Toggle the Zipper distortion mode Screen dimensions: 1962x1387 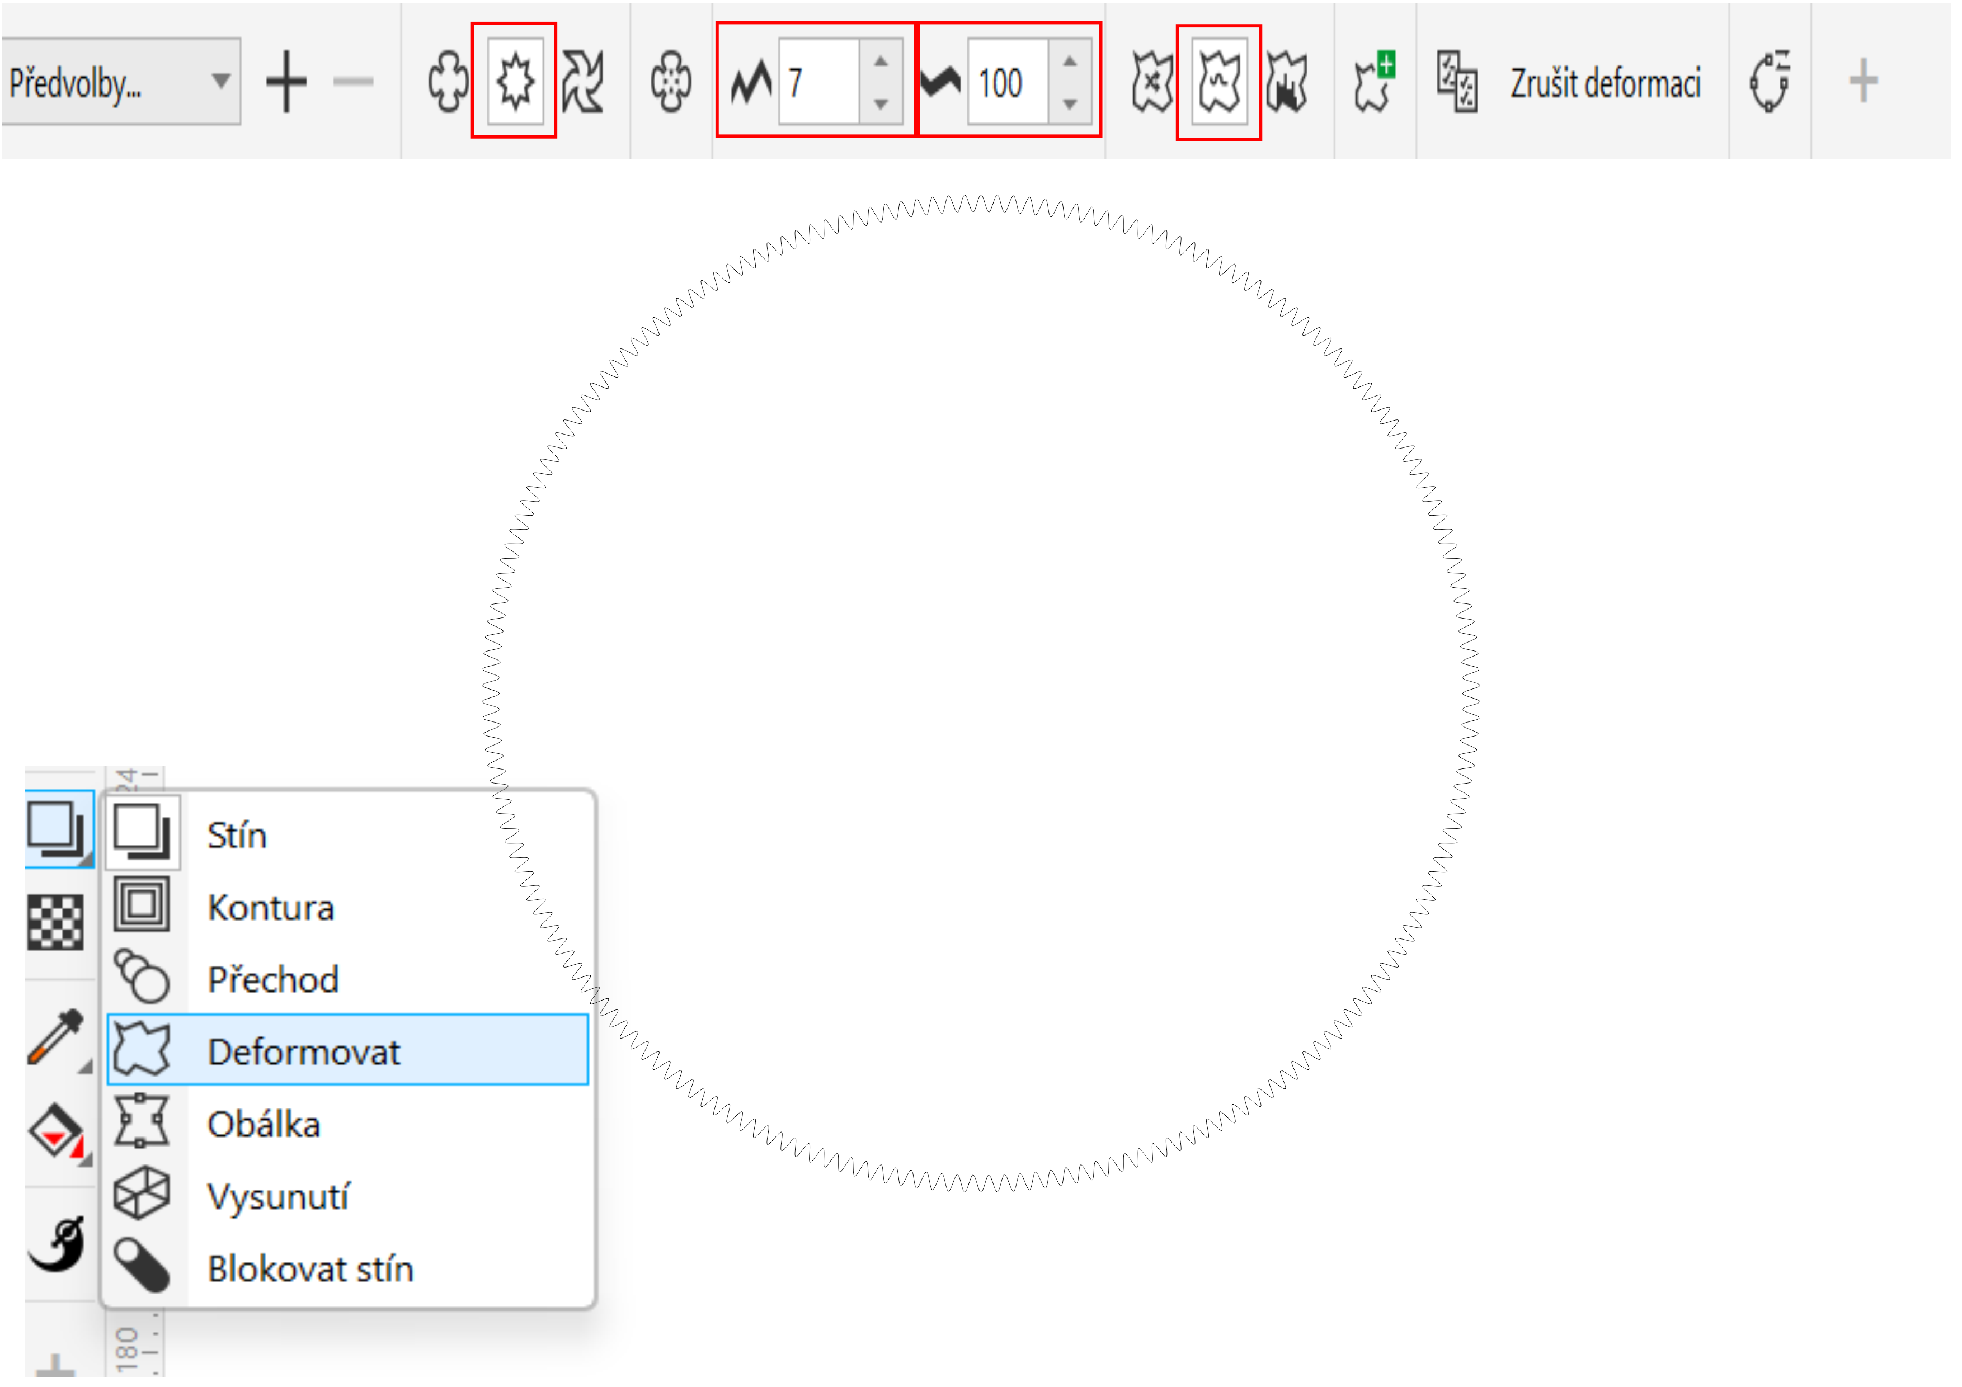pos(515,82)
